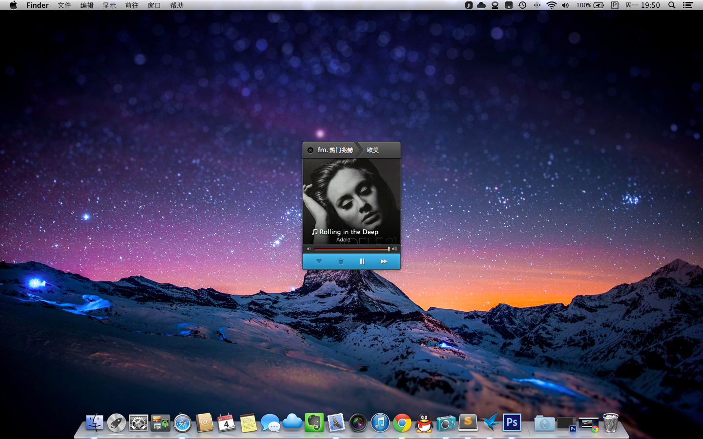703x439 pixels.
Task: Open the blue cloud app in Dock
Action: tap(292, 422)
